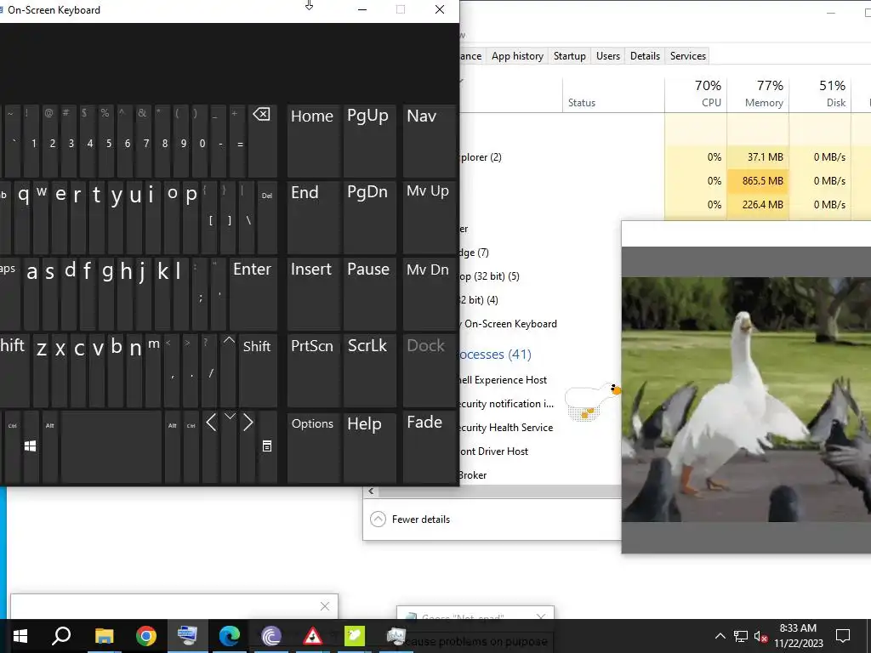Tap the PgUp key
The width and height of the screenshot is (871, 653).
coord(369,141)
